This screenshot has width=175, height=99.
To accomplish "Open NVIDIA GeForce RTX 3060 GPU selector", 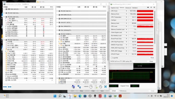I will [123, 61].
